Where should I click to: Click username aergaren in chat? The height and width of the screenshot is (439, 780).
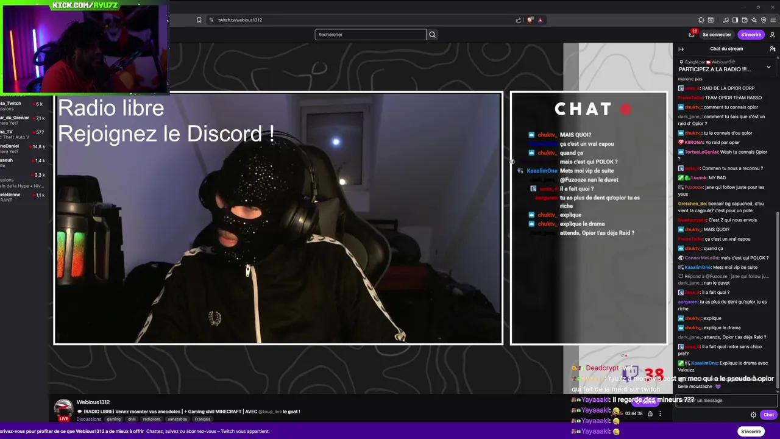[x=687, y=302]
